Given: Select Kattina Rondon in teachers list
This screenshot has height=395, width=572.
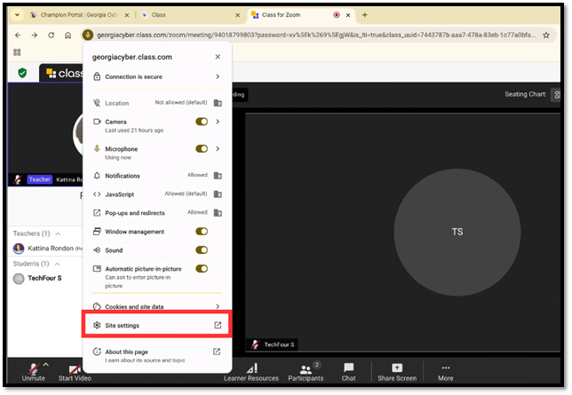Looking at the screenshot, I should pos(47,249).
